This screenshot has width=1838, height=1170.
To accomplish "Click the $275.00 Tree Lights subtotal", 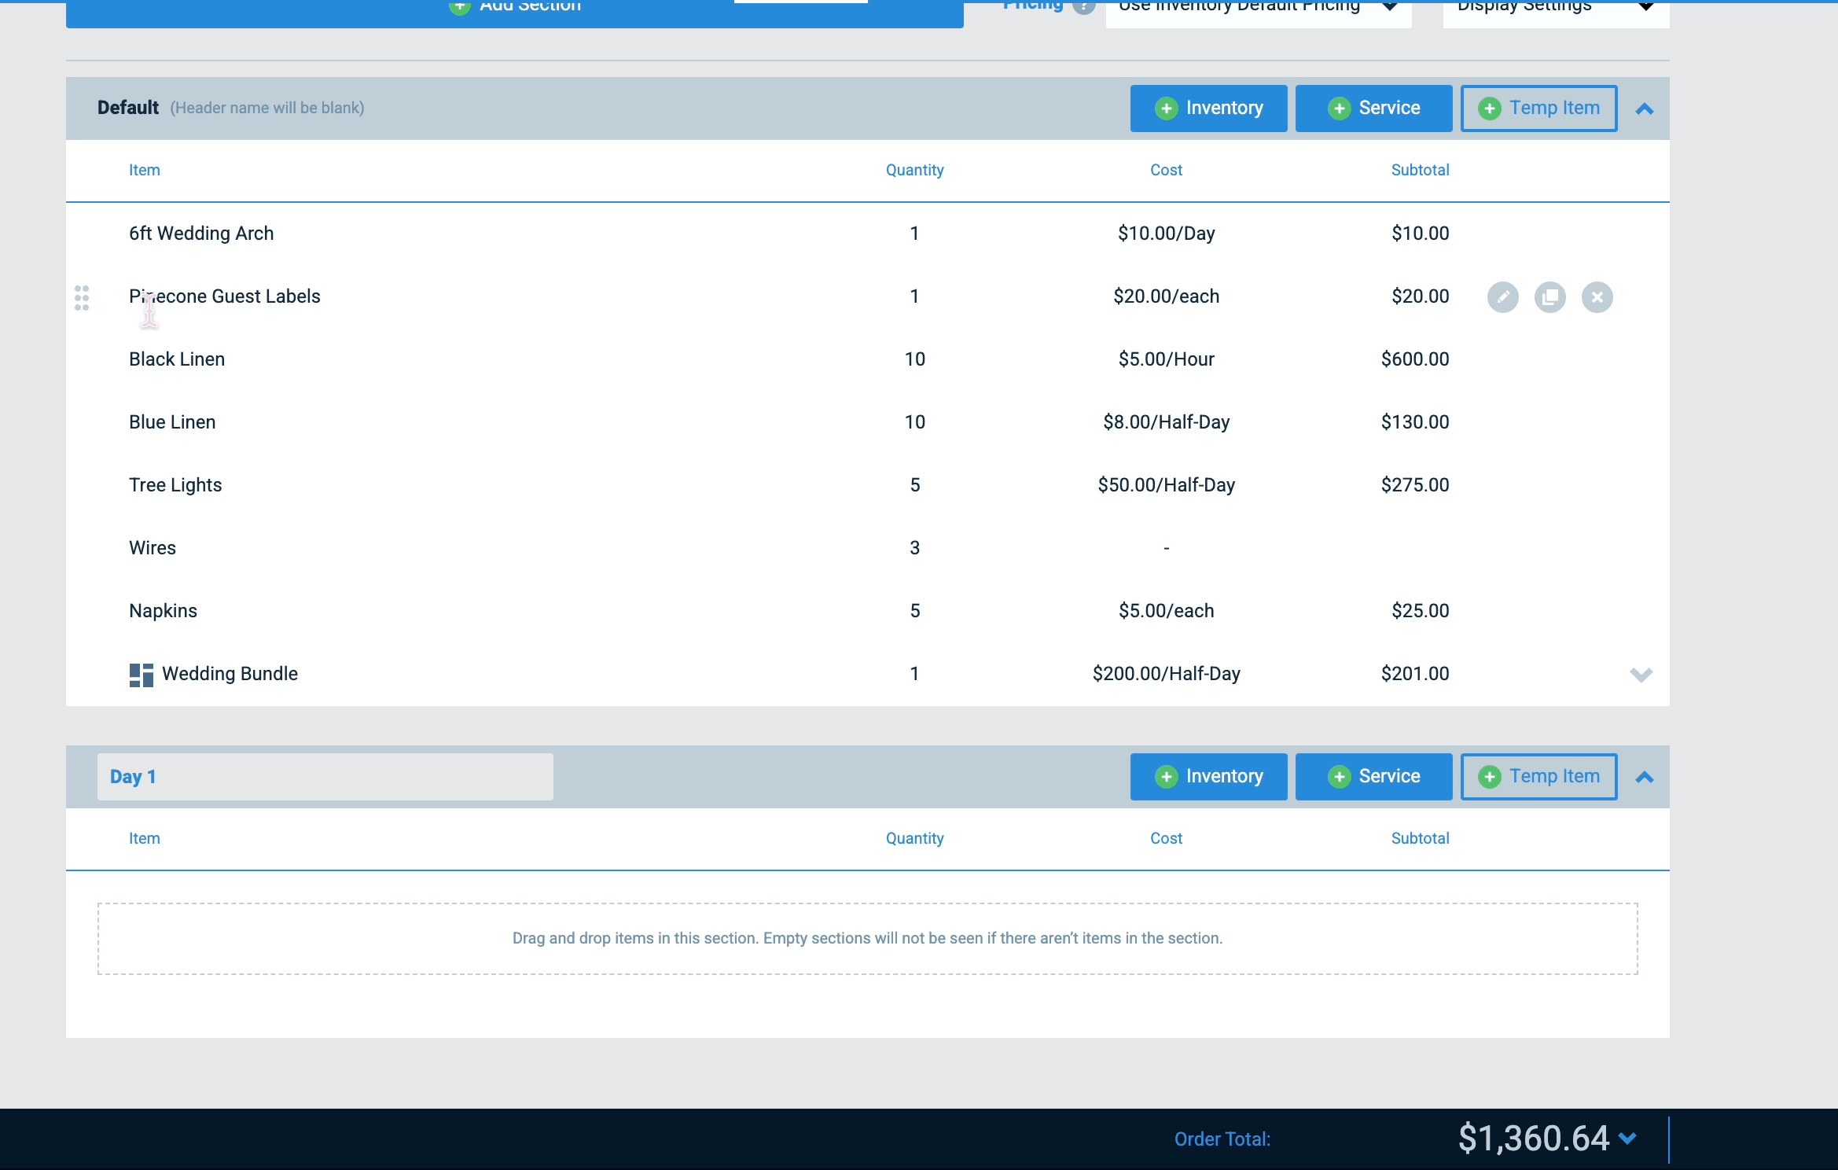I will (x=1415, y=485).
